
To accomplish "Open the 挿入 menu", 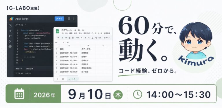I will coord(80,33).
